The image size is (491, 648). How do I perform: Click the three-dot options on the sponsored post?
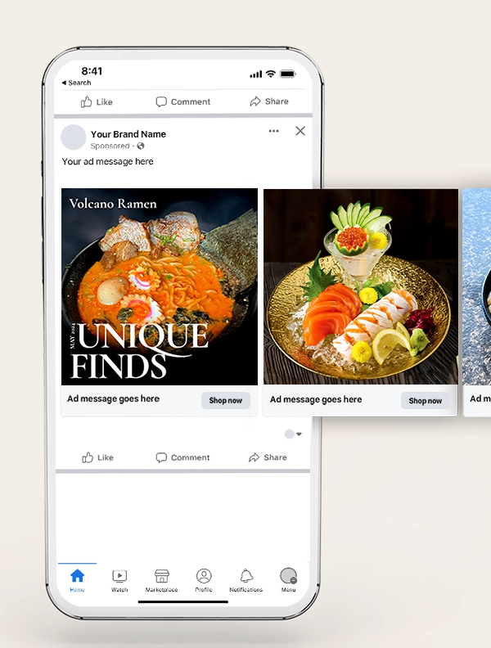pyautogui.click(x=273, y=131)
